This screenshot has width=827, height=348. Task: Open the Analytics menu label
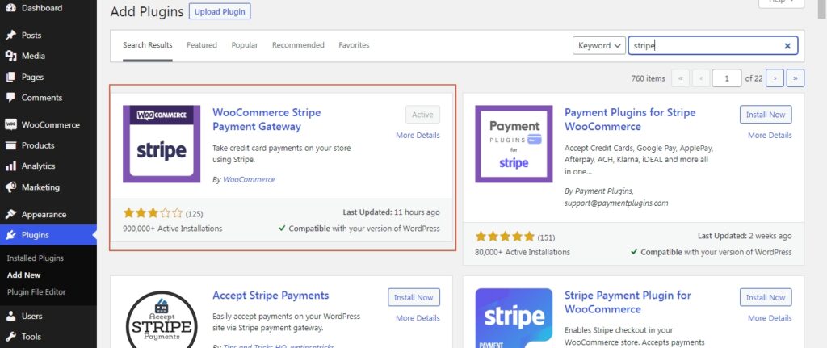38,166
